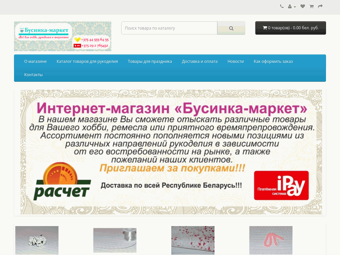Open Товары для праздника menu
This screenshot has width=340, height=255.
[x=150, y=61]
